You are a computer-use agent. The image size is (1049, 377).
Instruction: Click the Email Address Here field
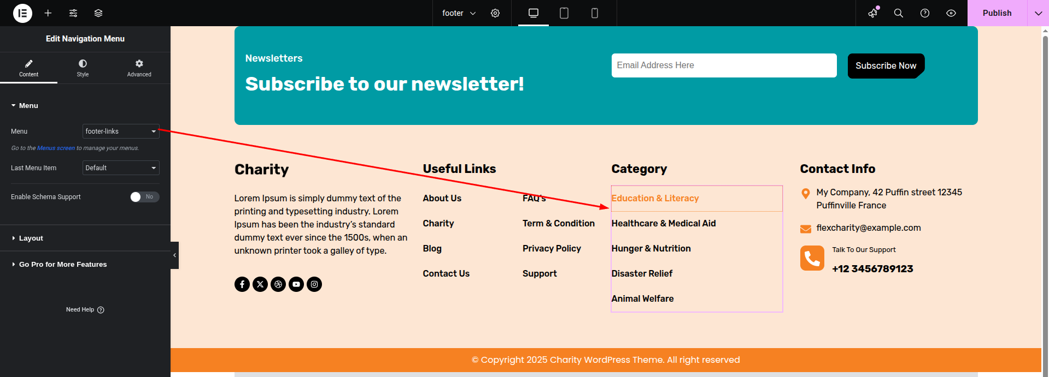tap(724, 65)
